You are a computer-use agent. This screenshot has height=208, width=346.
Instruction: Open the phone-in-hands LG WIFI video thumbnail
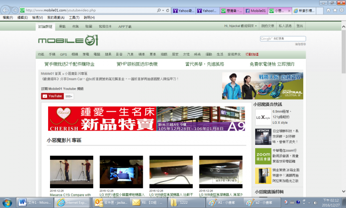point(122,172)
